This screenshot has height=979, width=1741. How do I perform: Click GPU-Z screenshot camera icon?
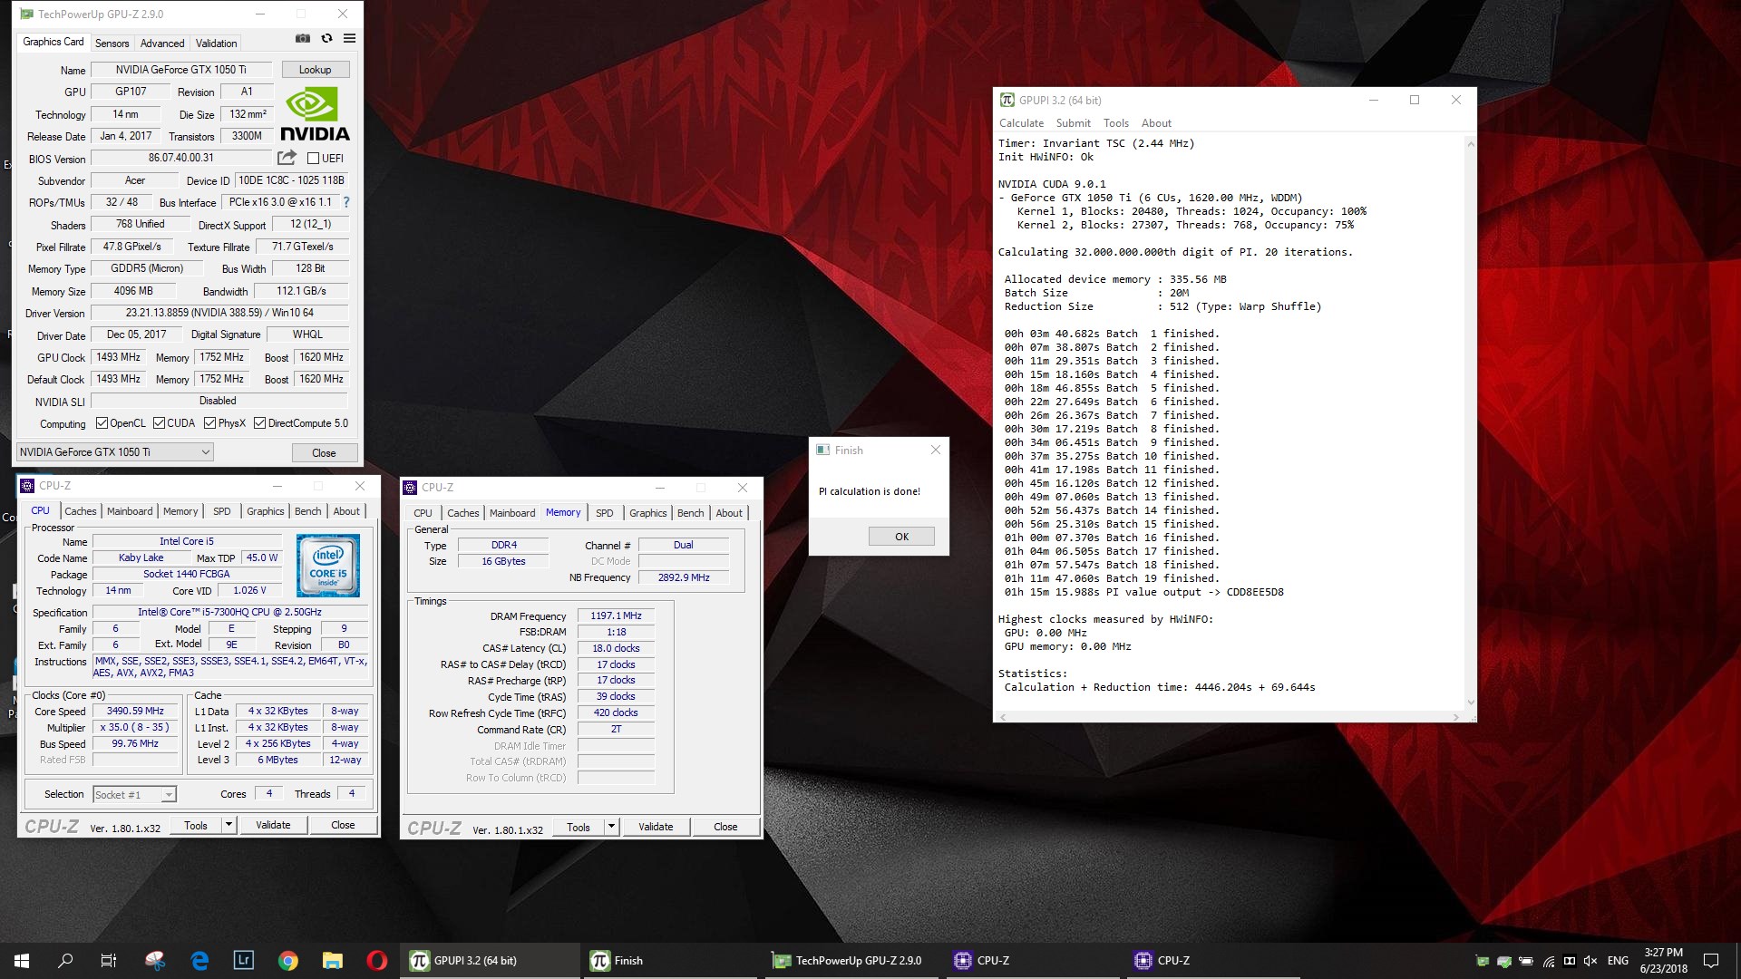point(303,38)
